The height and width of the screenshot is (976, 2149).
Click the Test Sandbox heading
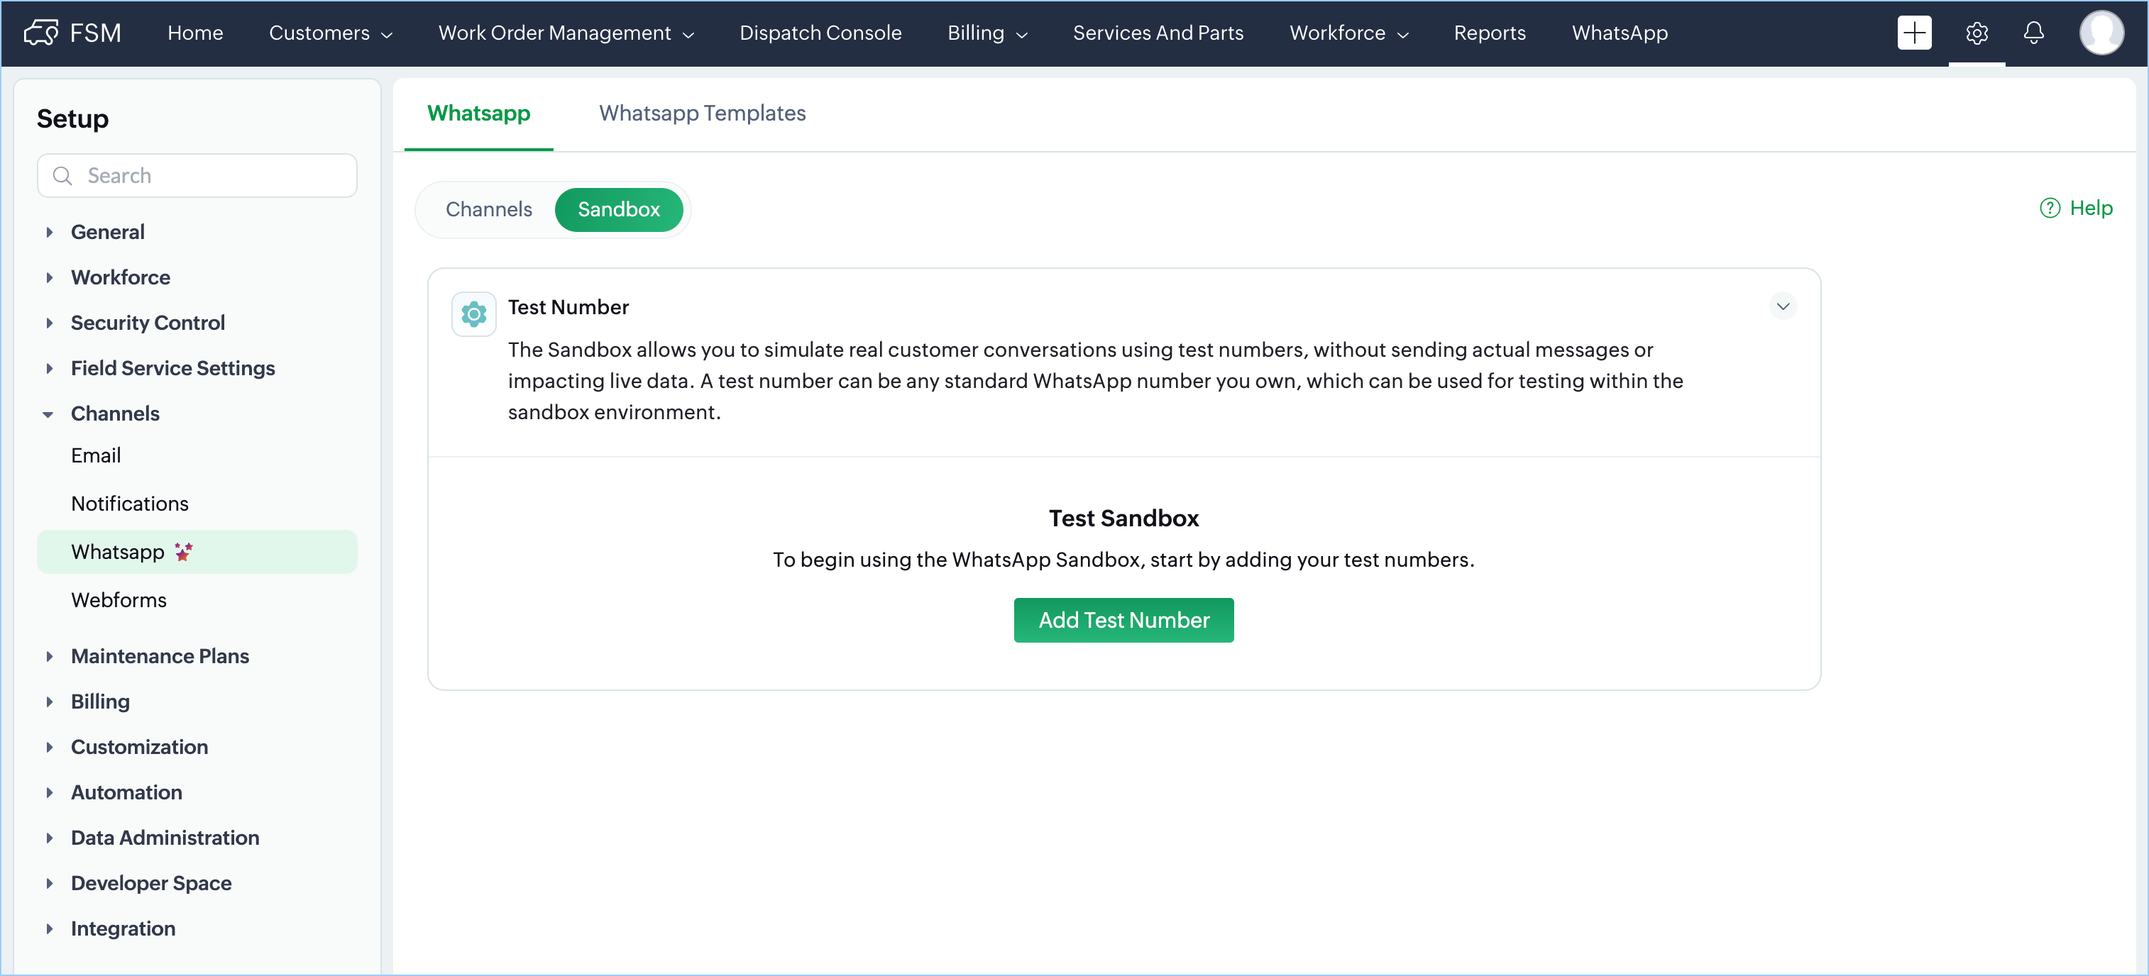(1123, 518)
